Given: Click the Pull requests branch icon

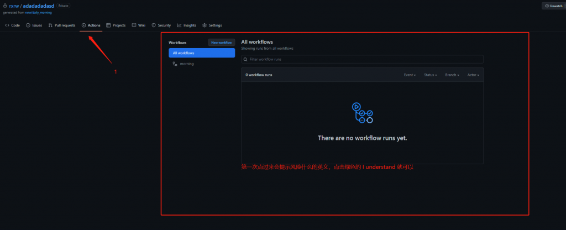Looking at the screenshot, I should [50, 25].
